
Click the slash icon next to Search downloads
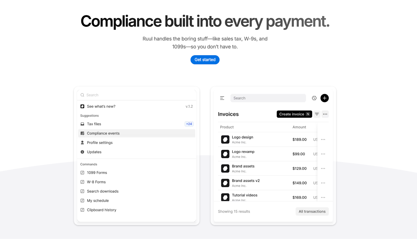pyautogui.click(x=82, y=191)
